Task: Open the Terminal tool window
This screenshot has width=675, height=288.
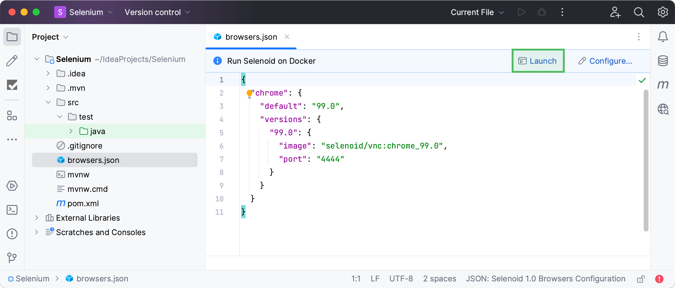Action: (x=12, y=210)
